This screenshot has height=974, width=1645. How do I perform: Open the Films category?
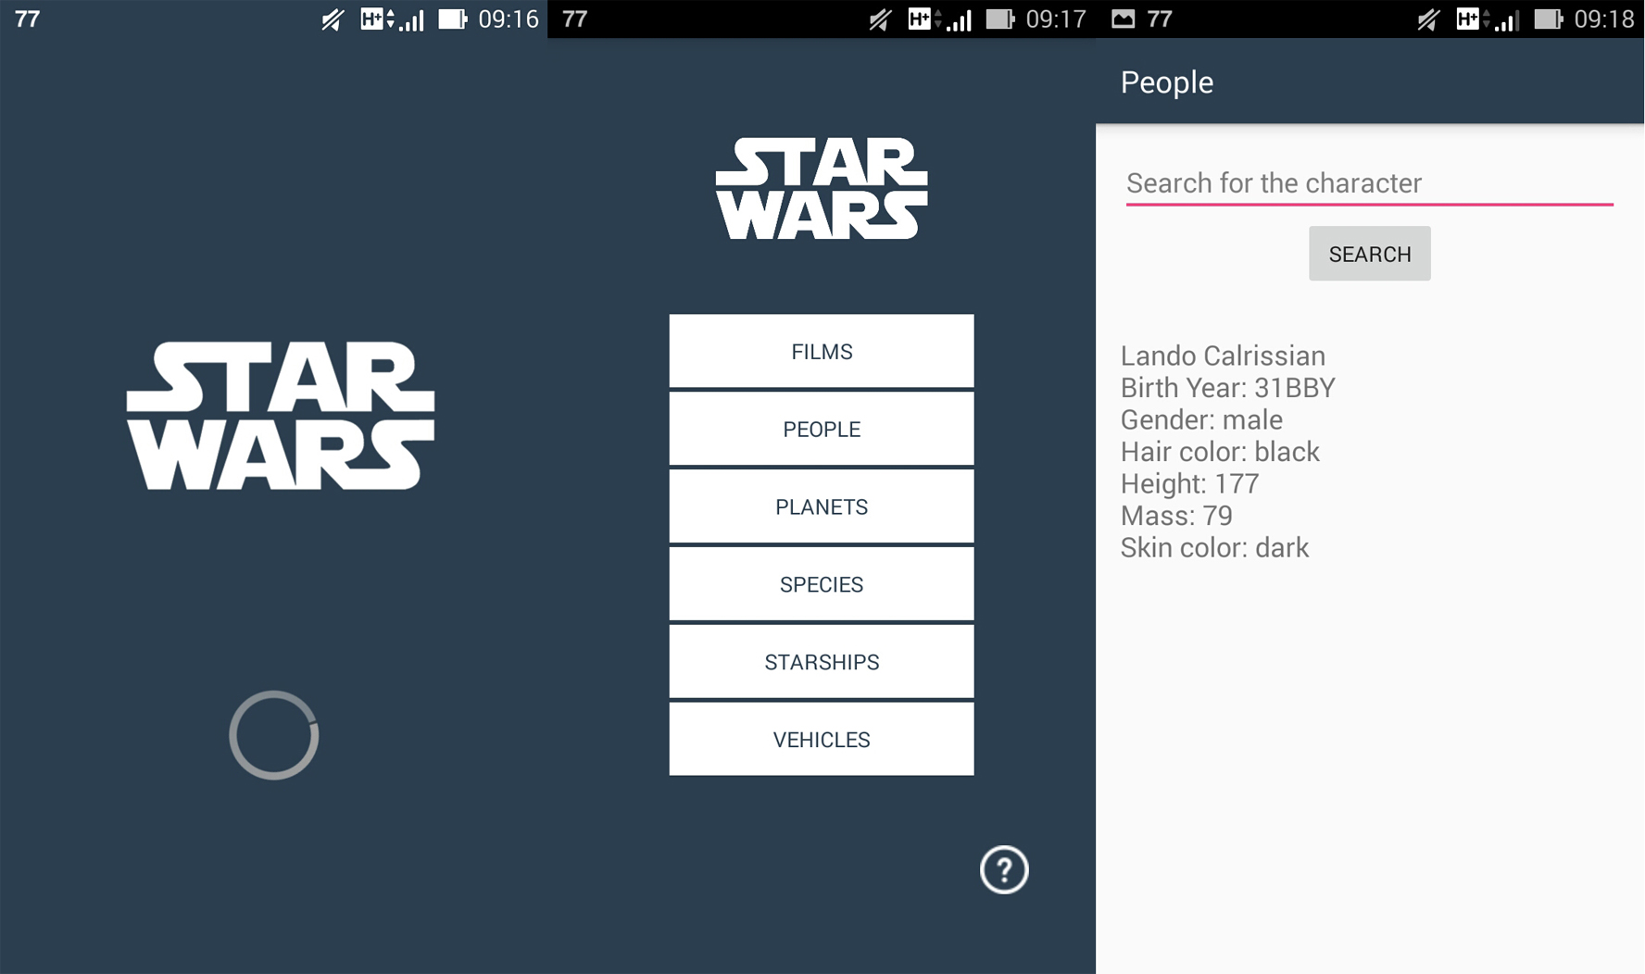point(822,351)
